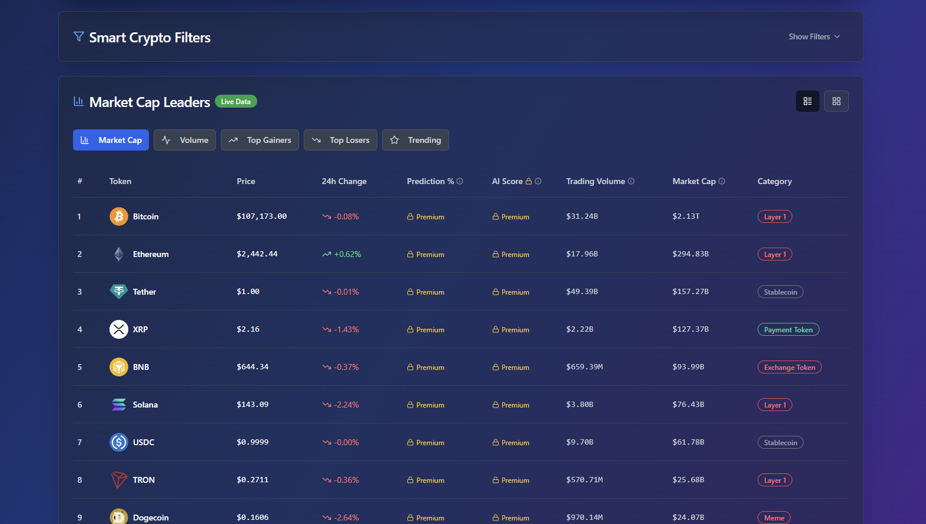The width and height of the screenshot is (926, 524).
Task: Open the Trending tab
Action: [415, 140]
